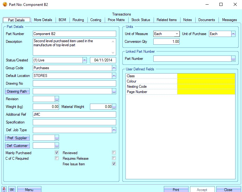Expand the Status/Created dropdown

point(84,60)
